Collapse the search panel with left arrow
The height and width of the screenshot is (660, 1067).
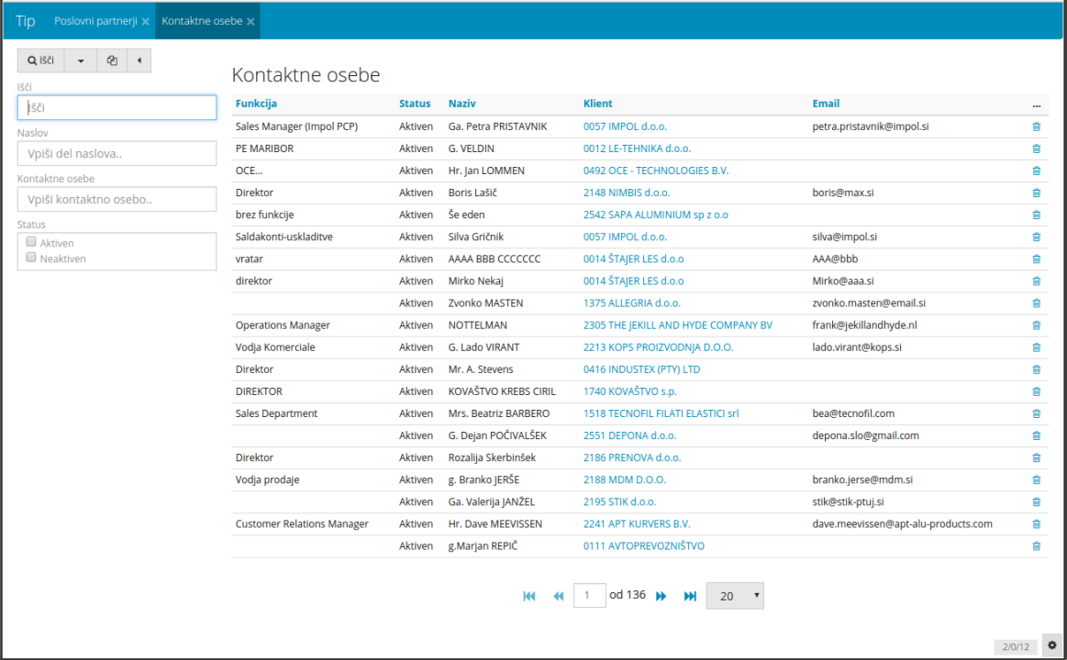point(139,60)
